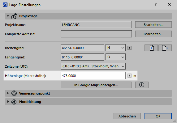Screen dimensions: 177x123
Task: Click In Google Maps anzeigen button
Action: (96, 85)
